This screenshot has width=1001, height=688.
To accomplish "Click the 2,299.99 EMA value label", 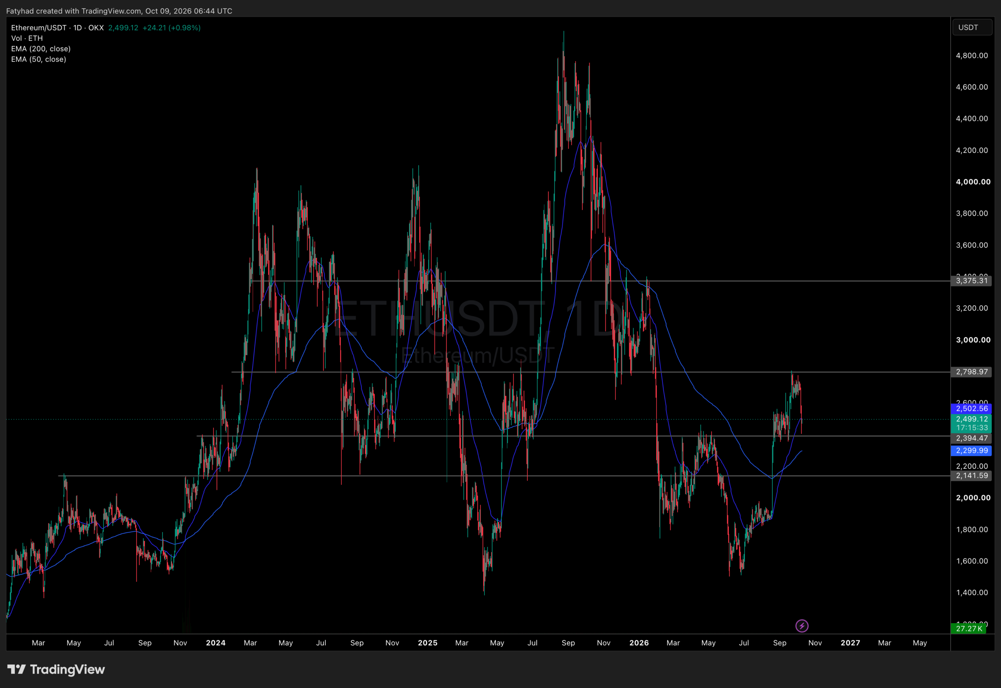I will pos(971,450).
